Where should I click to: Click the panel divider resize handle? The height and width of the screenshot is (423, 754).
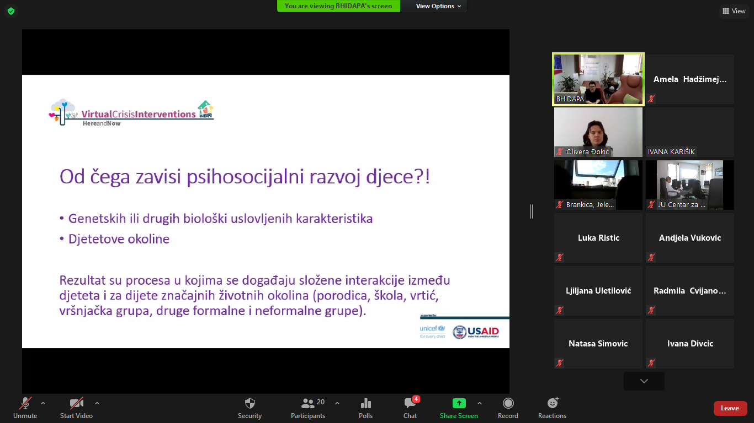pos(532,211)
